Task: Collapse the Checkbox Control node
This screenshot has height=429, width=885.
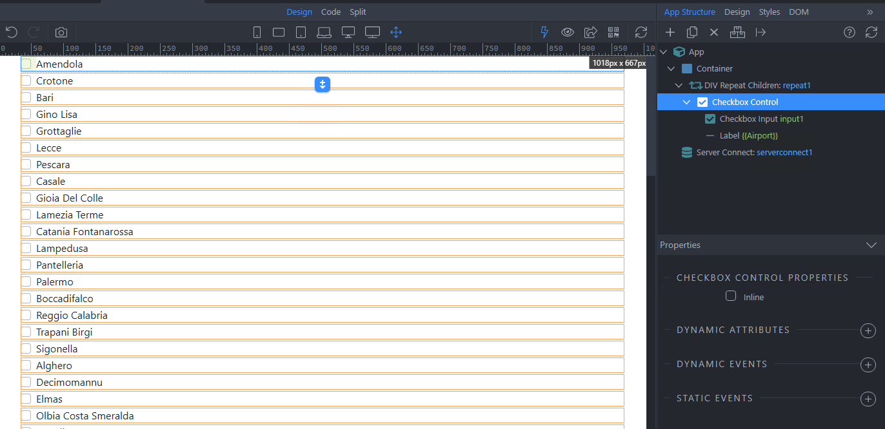Action: (x=687, y=102)
